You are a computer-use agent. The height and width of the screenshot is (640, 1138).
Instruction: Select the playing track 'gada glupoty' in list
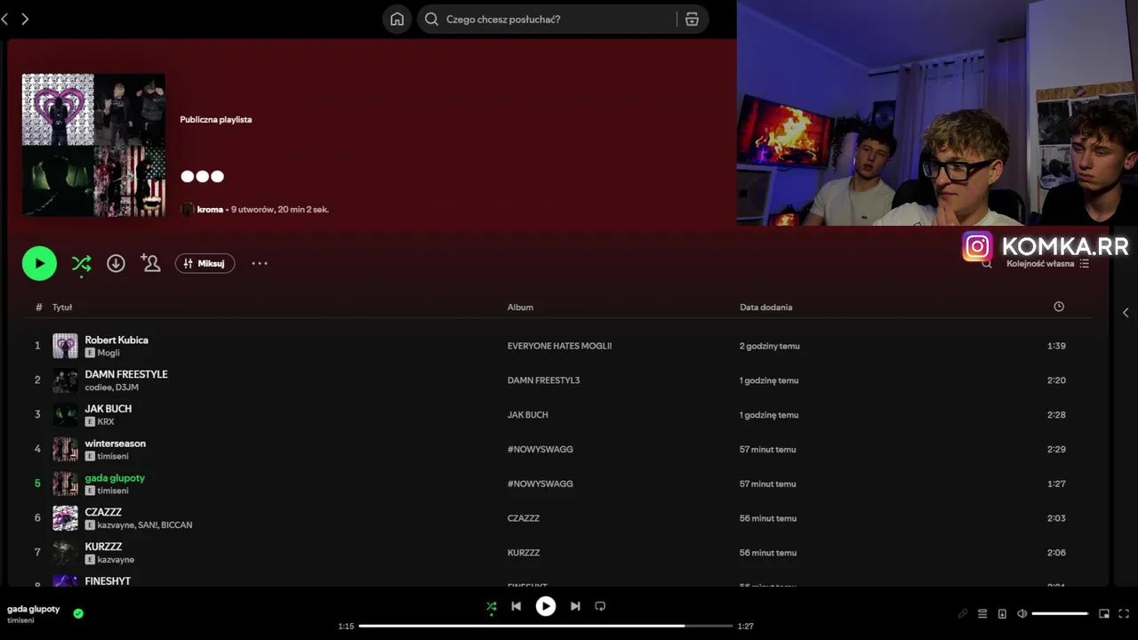(115, 478)
